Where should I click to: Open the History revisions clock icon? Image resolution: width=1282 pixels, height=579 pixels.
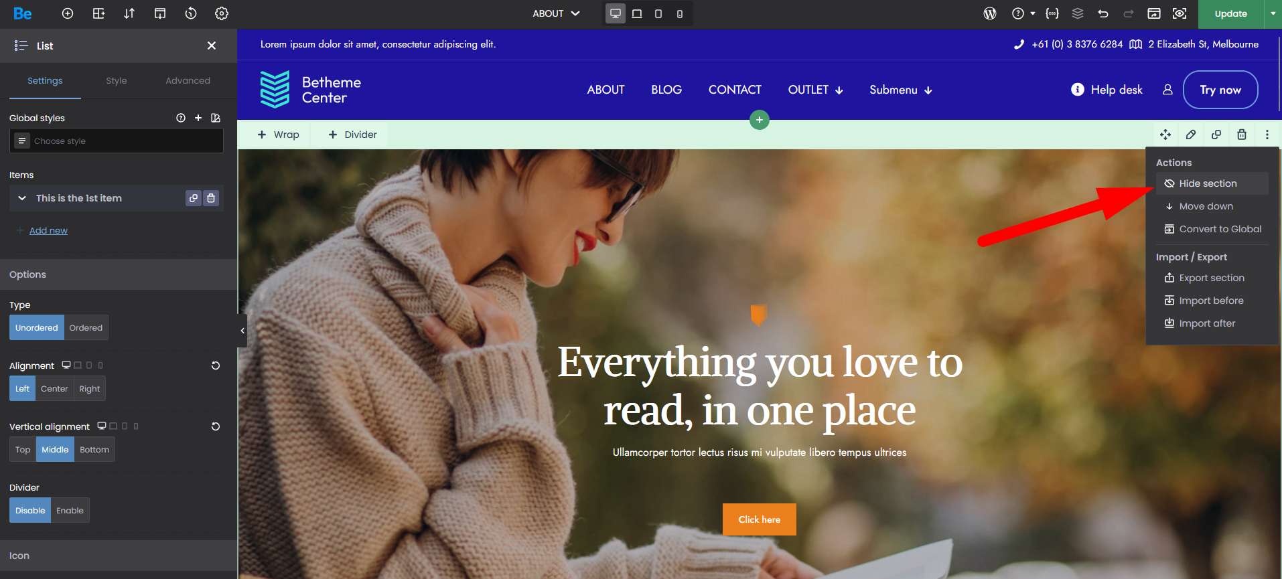[x=191, y=13]
